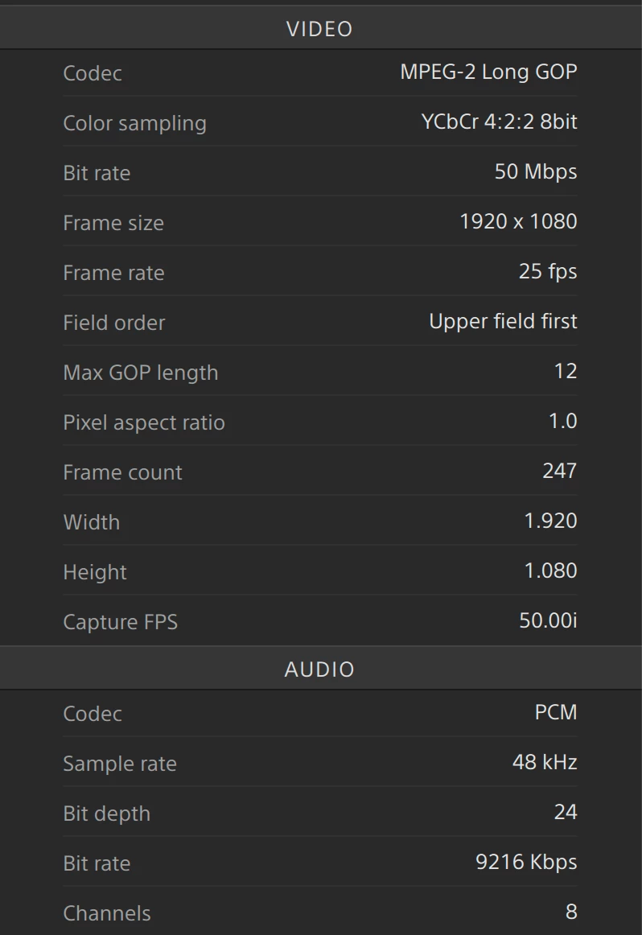Select the video Bit rate 50 Mbps value
The height and width of the screenshot is (935, 642).
[536, 171]
